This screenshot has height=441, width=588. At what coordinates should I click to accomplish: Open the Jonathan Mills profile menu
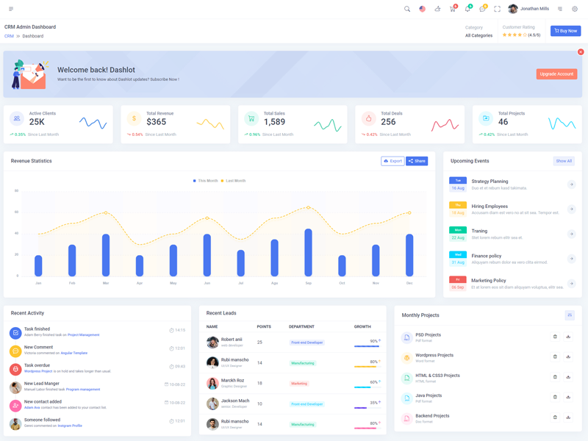point(529,9)
